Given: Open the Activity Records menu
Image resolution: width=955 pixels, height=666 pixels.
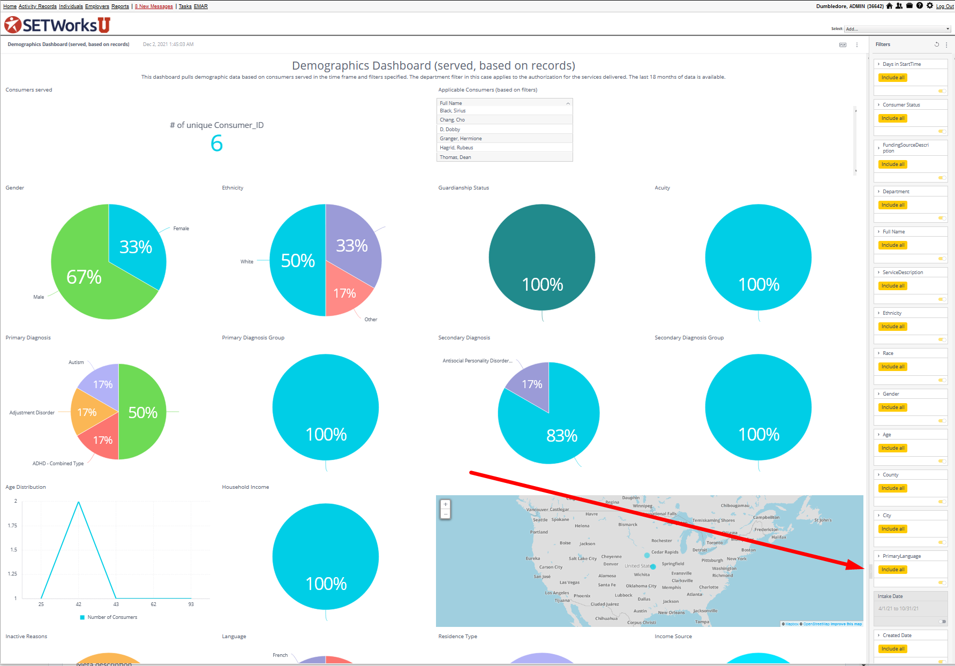Looking at the screenshot, I should [37, 6].
